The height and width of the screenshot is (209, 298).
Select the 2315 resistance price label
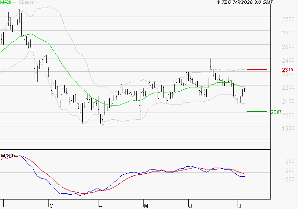click(288, 70)
